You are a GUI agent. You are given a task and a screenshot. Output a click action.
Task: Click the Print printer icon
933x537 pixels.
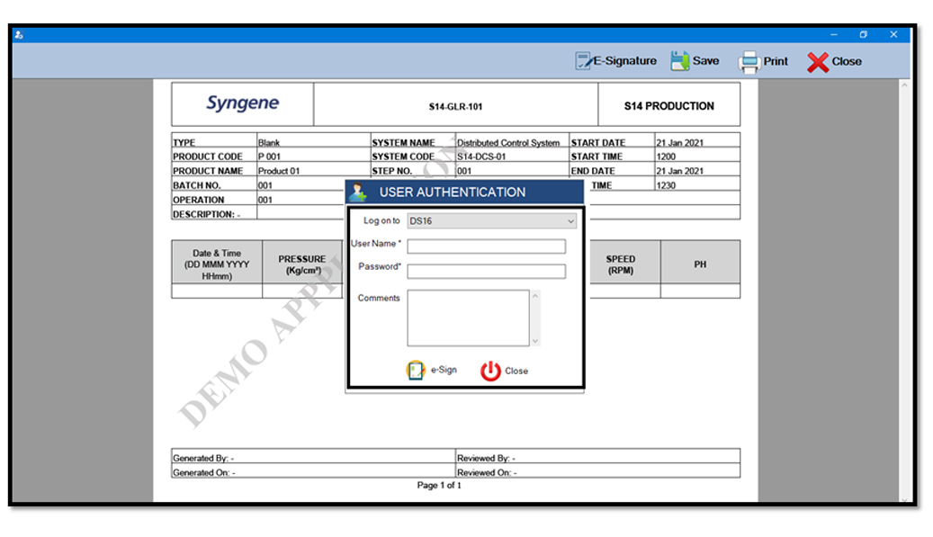point(749,62)
